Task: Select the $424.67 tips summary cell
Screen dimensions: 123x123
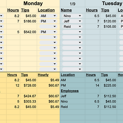Action: tap(29, 96)
